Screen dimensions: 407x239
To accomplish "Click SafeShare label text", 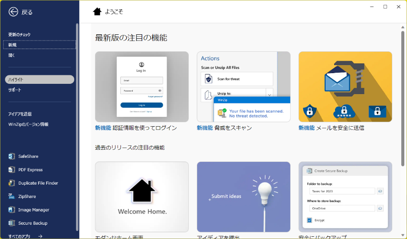I will 28,156.
